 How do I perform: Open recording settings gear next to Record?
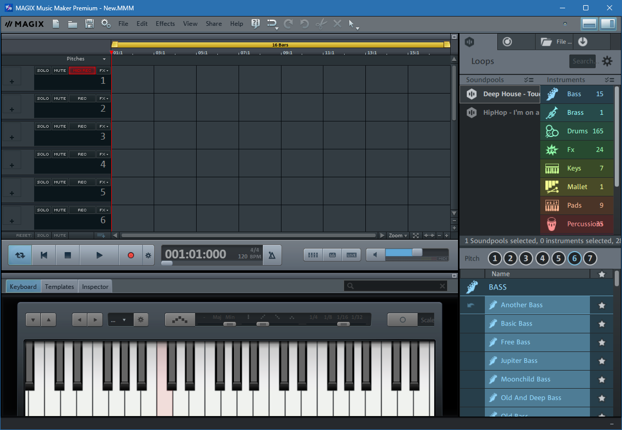149,255
